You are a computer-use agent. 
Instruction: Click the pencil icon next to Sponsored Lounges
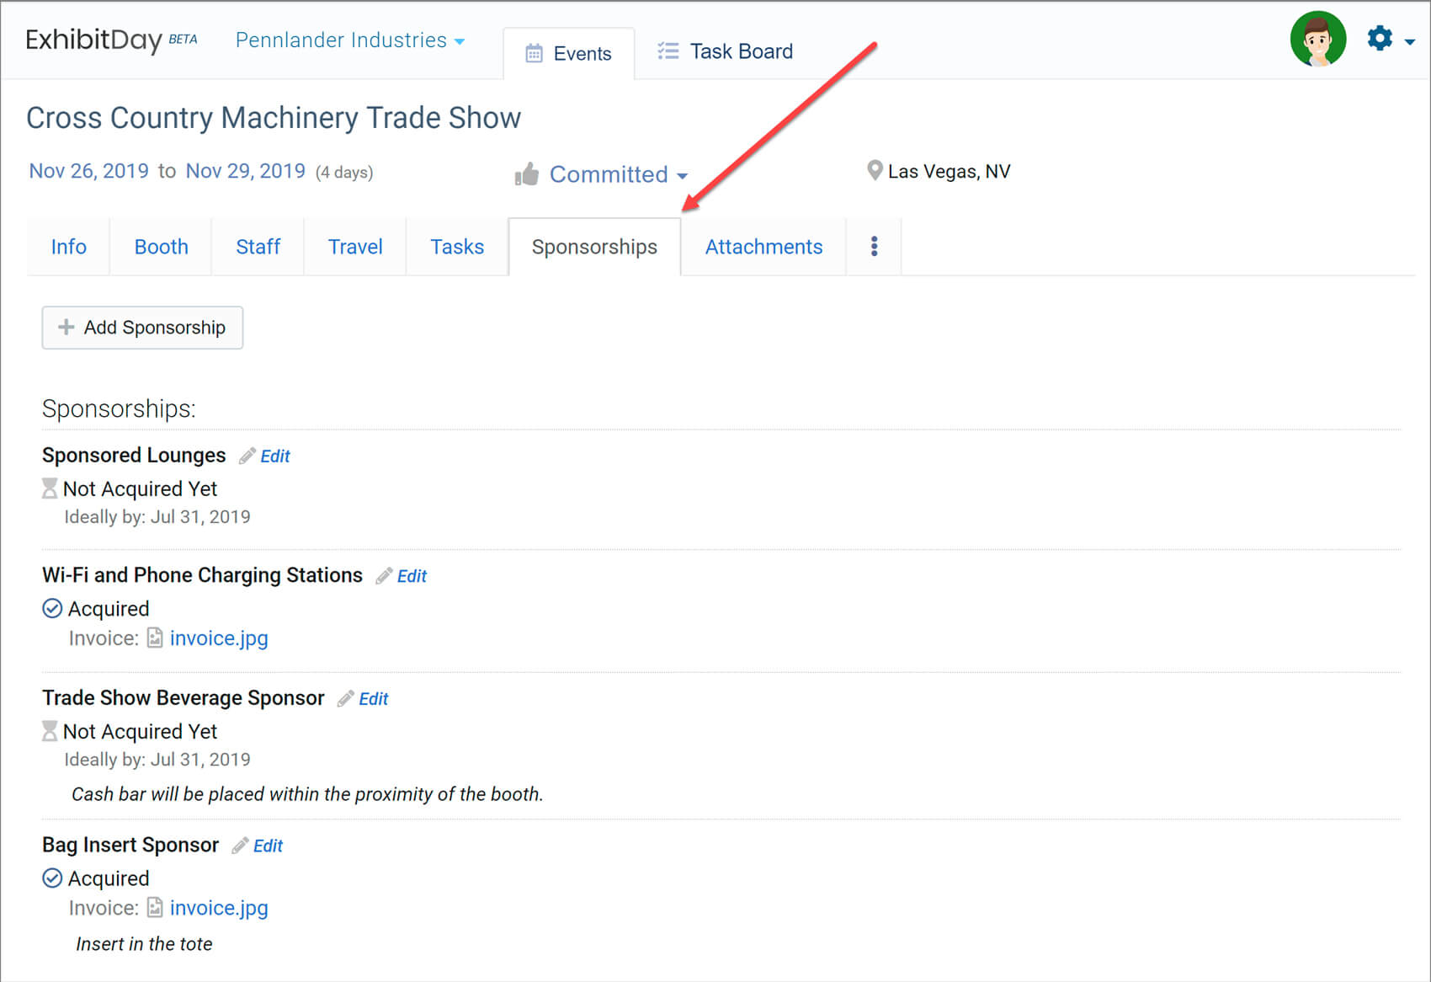click(246, 456)
